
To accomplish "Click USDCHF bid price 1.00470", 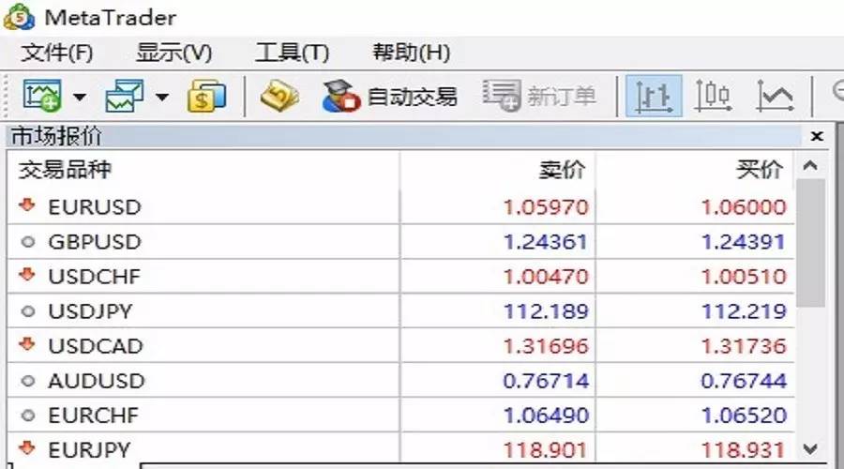I will [546, 277].
